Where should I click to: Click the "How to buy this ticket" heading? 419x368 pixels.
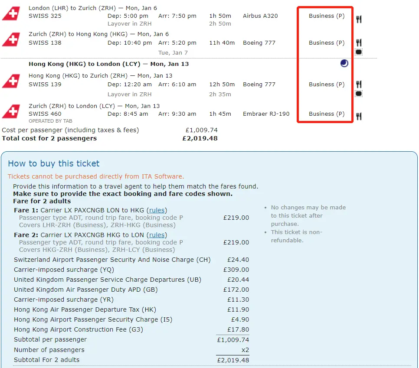(54, 163)
